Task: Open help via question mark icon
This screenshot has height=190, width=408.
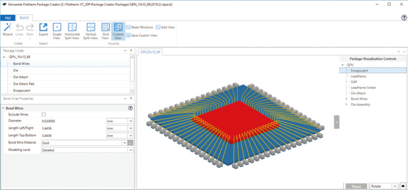Action: tap(404, 17)
